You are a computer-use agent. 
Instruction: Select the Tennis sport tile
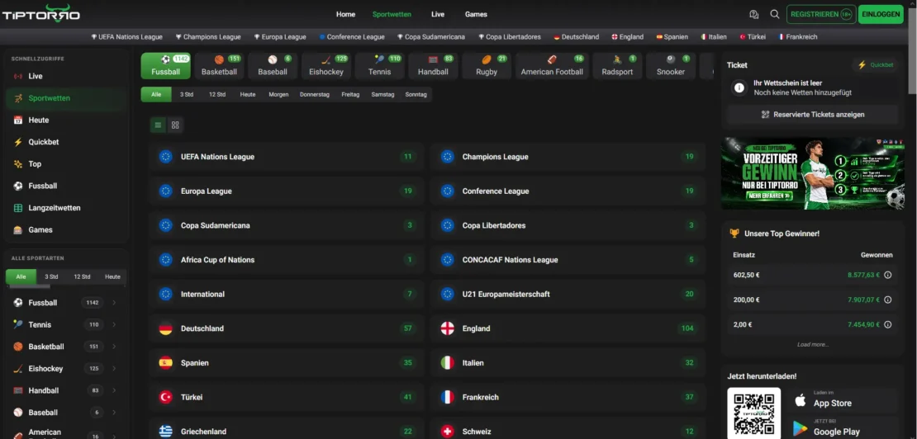379,66
